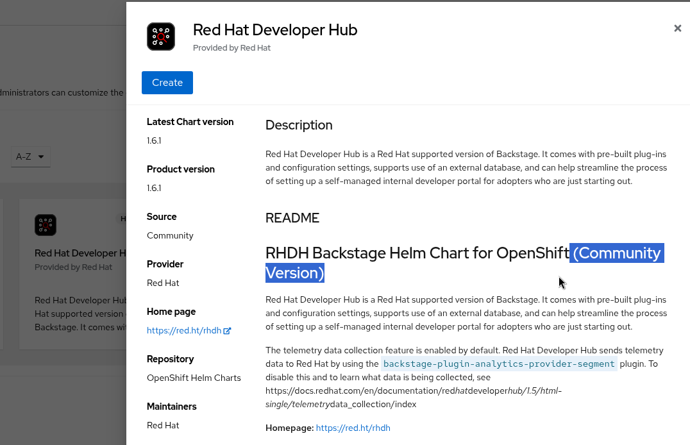Click 'Provided by Red Hat' under panel title

coord(231,48)
